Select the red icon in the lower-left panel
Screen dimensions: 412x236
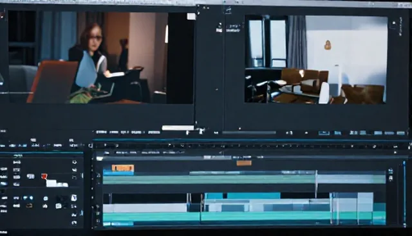click(44, 176)
